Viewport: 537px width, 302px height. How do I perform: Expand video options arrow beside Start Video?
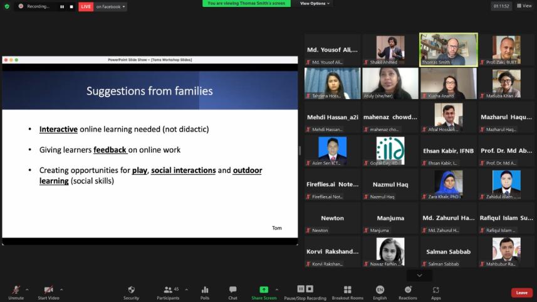61,289
